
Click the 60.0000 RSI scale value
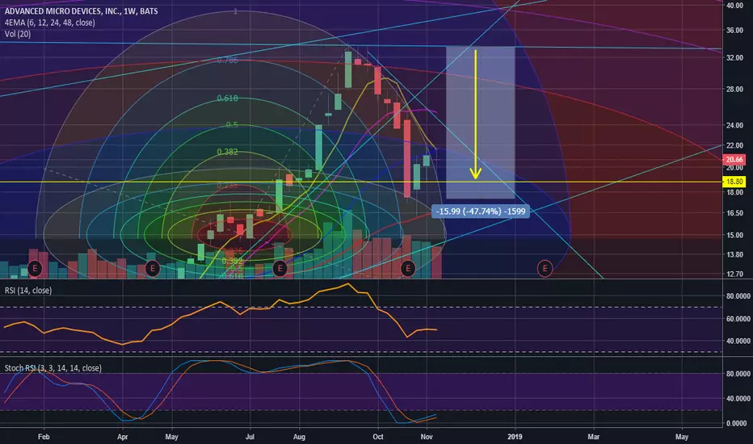[738, 319]
